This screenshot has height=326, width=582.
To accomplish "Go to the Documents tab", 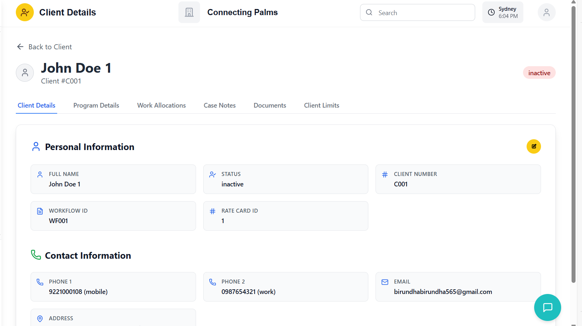I will point(270,105).
